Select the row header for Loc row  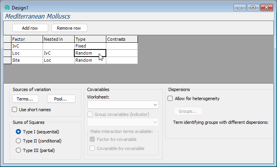coord(7,53)
